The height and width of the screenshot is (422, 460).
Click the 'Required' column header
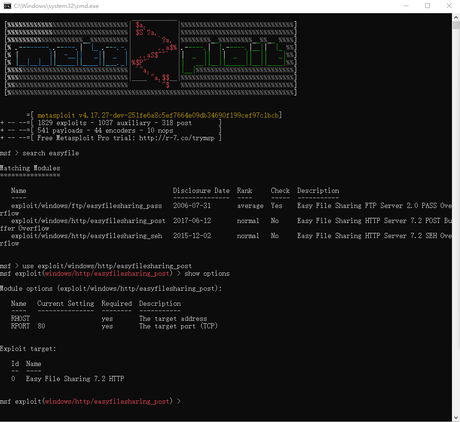pyautogui.click(x=116, y=304)
